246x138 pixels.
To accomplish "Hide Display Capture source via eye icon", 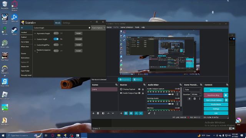I will [x=139, y=89].
